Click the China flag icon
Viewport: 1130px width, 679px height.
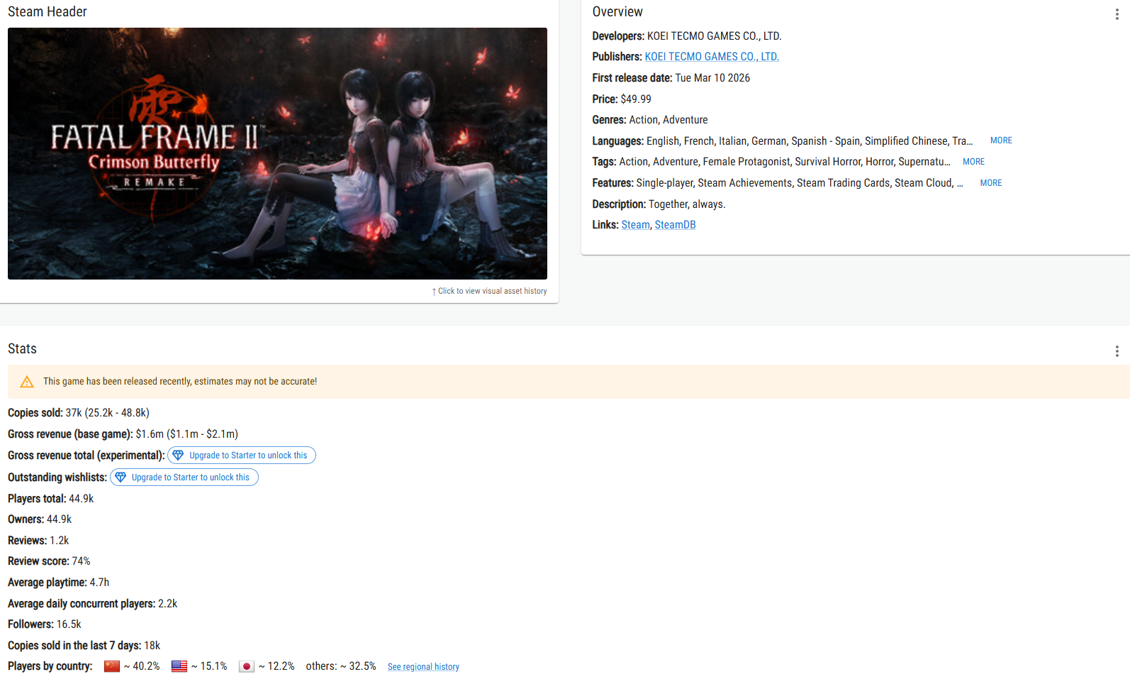click(112, 666)
